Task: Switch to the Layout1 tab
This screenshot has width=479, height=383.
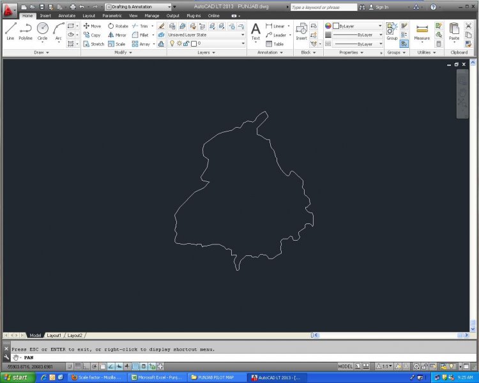Action: 54,335
